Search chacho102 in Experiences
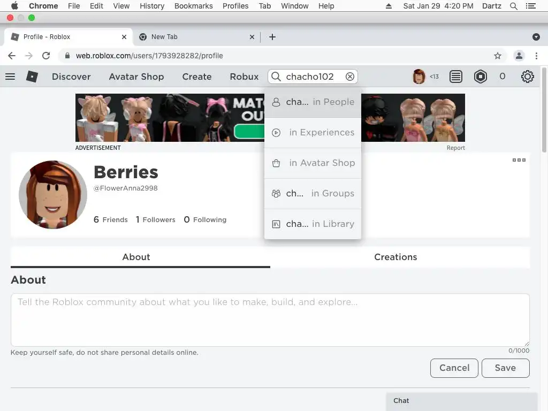 [313, 133]
